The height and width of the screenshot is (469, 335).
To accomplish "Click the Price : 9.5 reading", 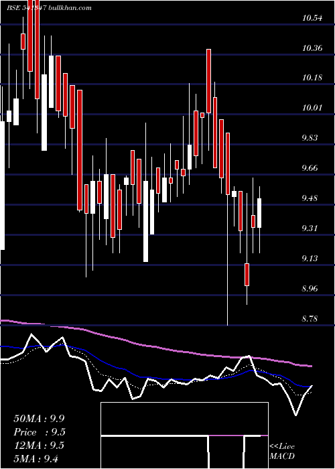I will pos(39,432).
